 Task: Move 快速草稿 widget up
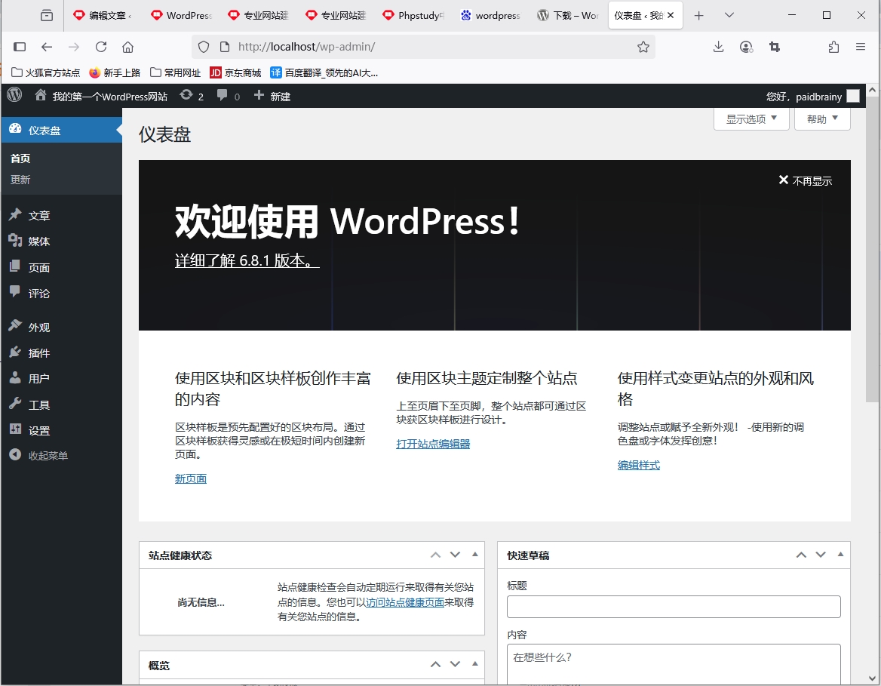801,555
